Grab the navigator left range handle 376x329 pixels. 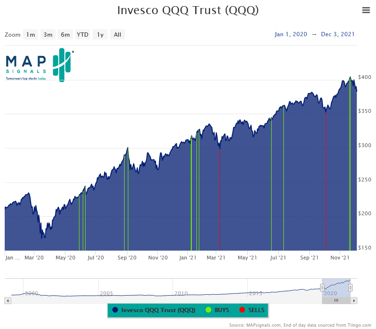[322, 287]
